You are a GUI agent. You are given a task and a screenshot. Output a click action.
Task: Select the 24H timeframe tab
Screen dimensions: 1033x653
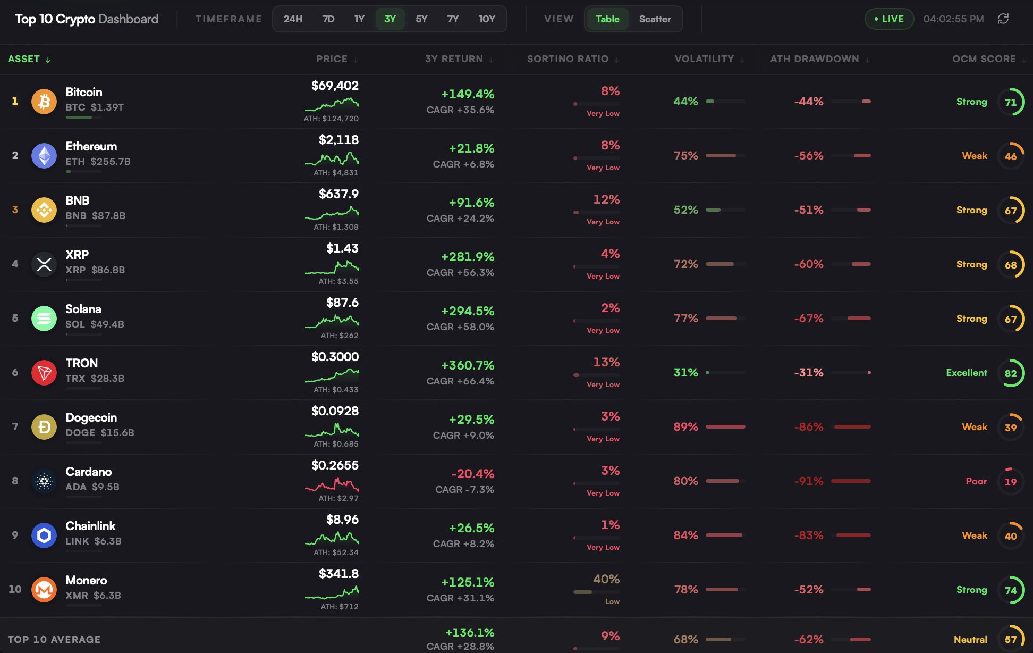click(293, 19)
